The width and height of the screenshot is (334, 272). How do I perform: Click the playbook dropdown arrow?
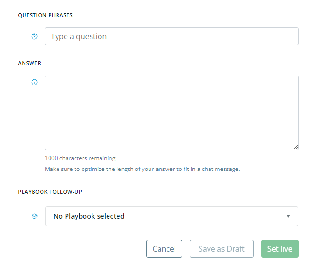tap(288, 216)
